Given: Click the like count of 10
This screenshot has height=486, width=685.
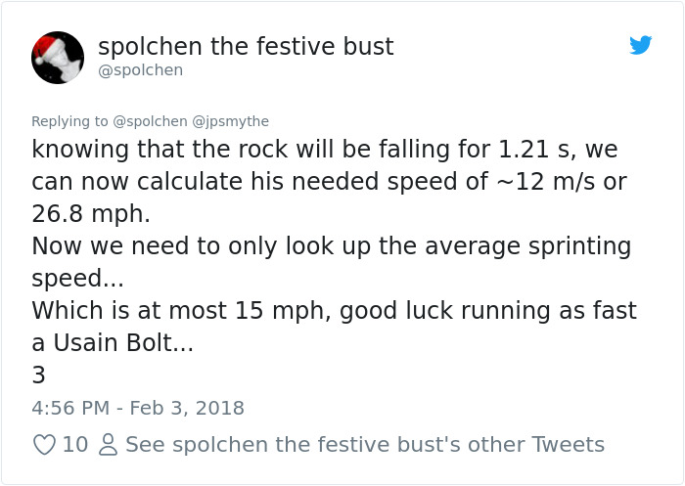Looking at the screenshot, I should pyautogui.click(x=74, y=445).
